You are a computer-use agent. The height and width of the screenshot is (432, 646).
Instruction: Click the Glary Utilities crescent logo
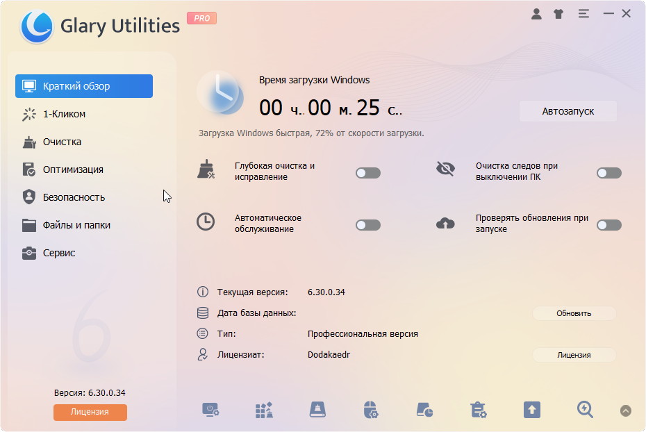pyautogui.click(x=37, y=26)
